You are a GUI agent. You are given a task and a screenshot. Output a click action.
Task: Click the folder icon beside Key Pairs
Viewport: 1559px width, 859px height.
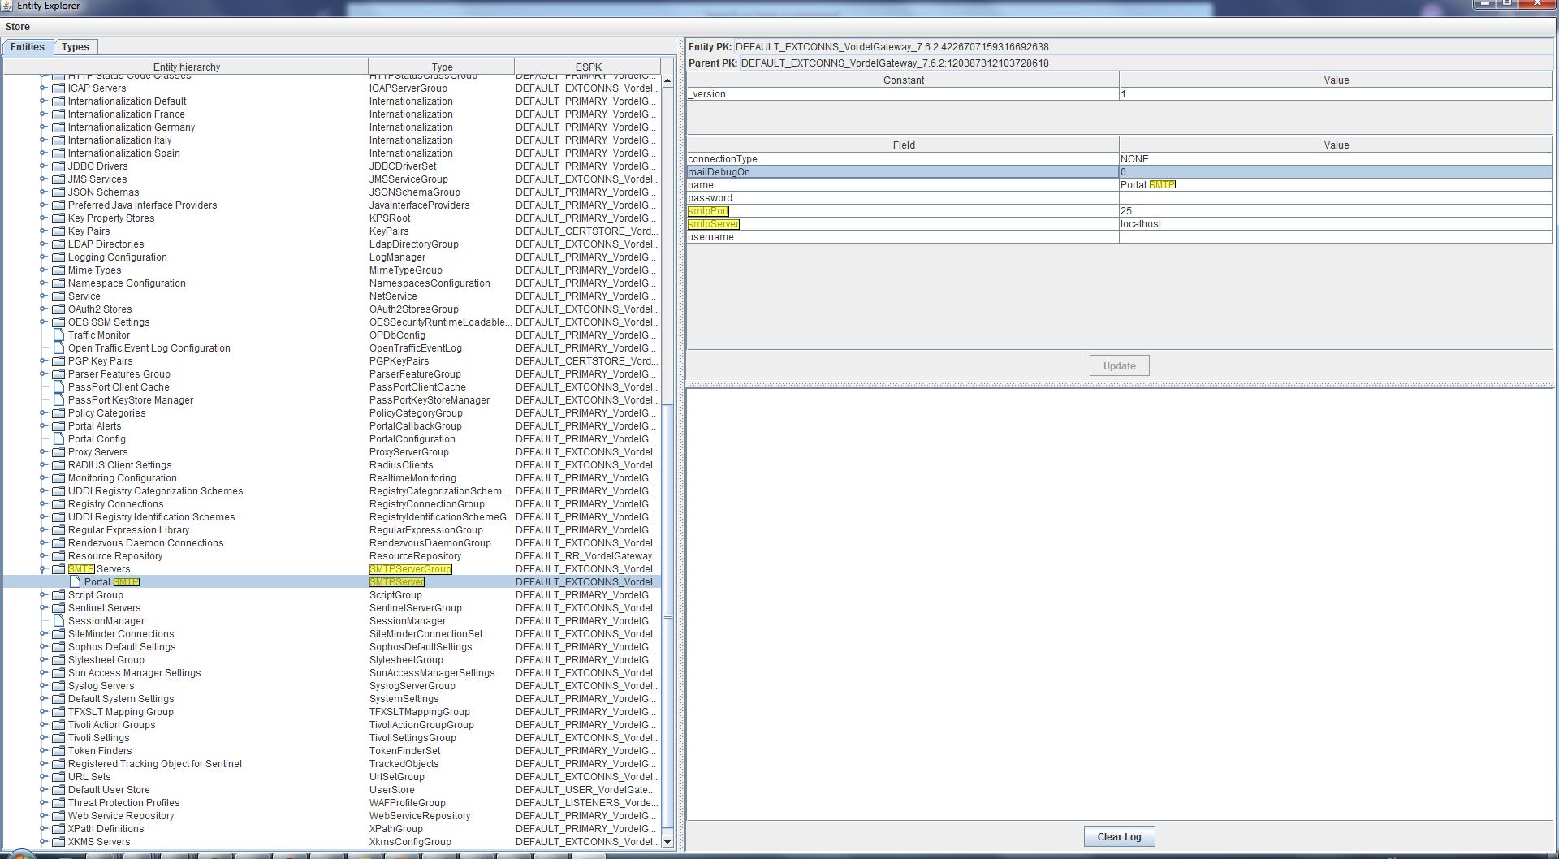click(58, 231)
